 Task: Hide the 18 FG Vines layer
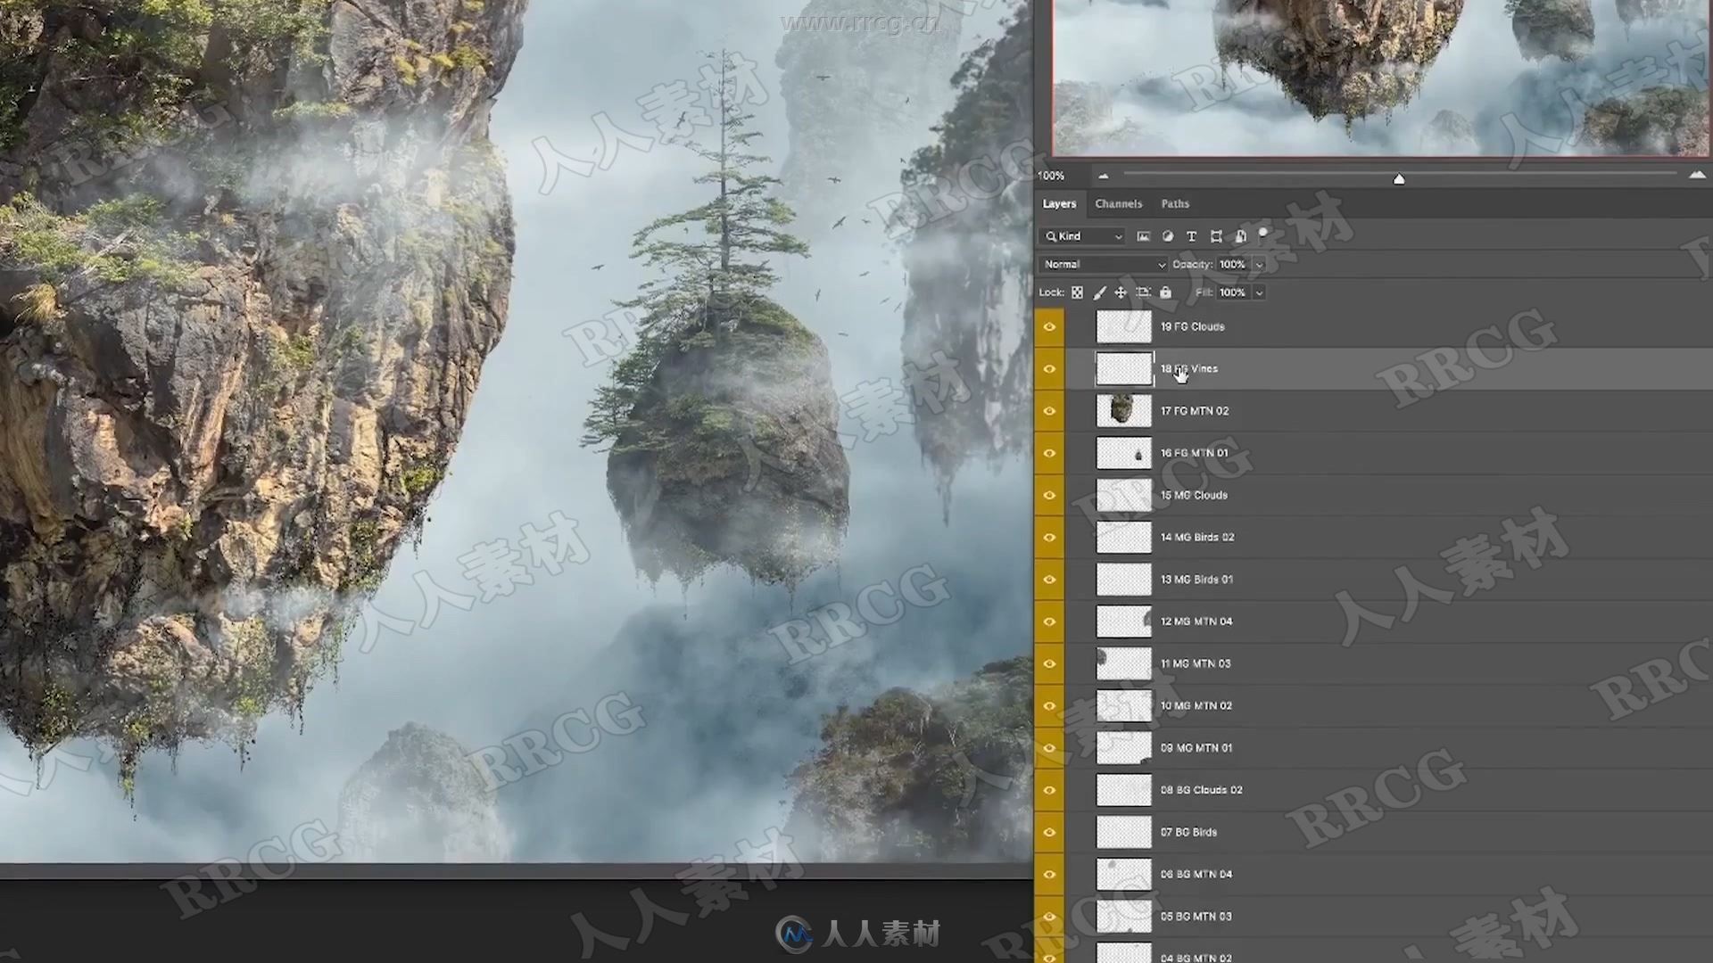pos(1049,369)
